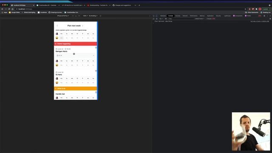The image size is (272, 153).
Task: Click the issues counter badge in the console toolbar
Action: tap(211, 19)
